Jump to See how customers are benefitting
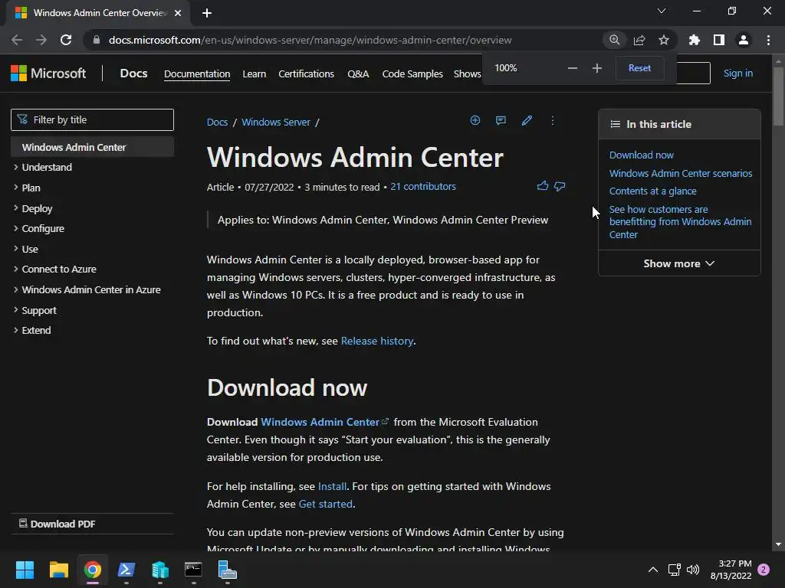This screenshot has width=785, height=588. pos(680,221)
